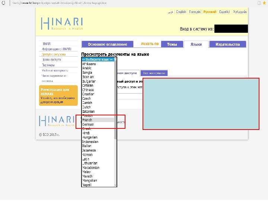Open 'Информация о HINARI' sidebar link
Screen dimensions: 268x201
(x=57, y=49)
